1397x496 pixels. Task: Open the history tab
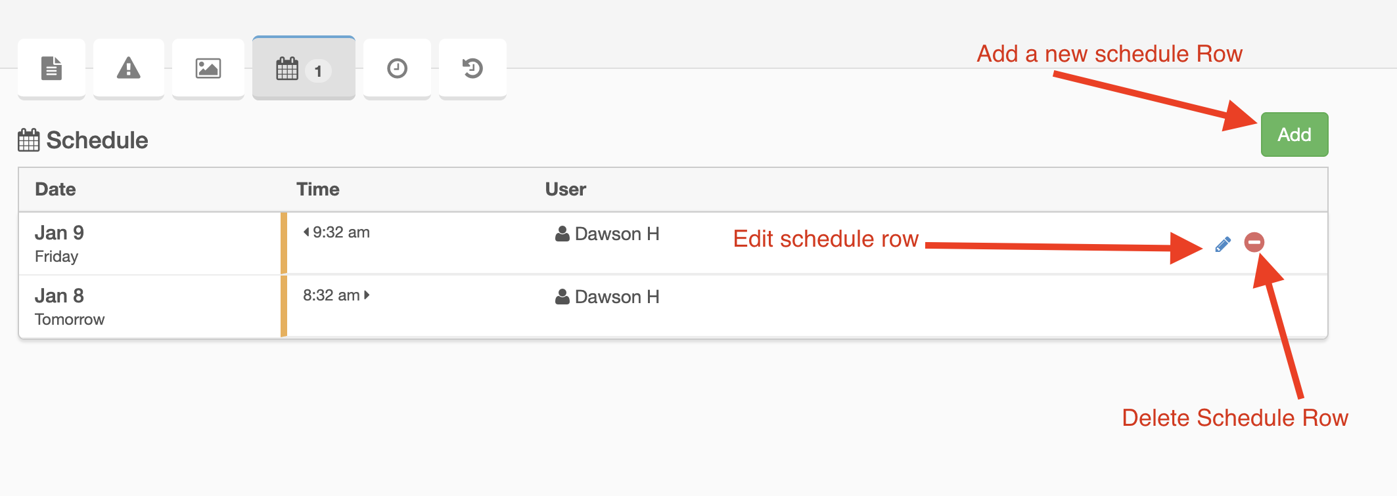tap(472, 68)
